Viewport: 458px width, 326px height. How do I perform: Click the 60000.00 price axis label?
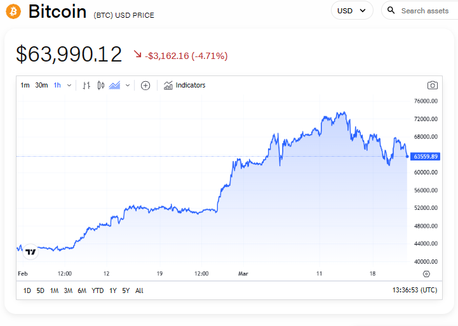coord(426,173)
